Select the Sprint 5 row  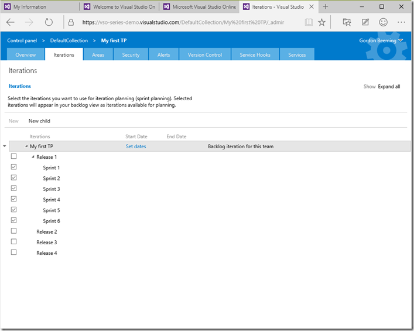pyautogui.click(x=51, y=210)
